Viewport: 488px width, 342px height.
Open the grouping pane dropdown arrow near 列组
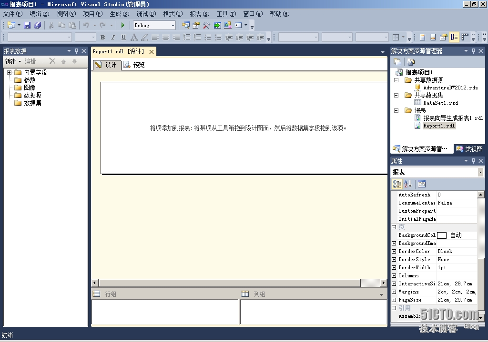coord(382,294)
